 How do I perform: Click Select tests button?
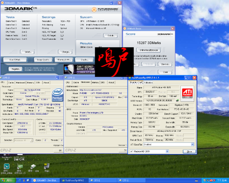coord(28,52)
